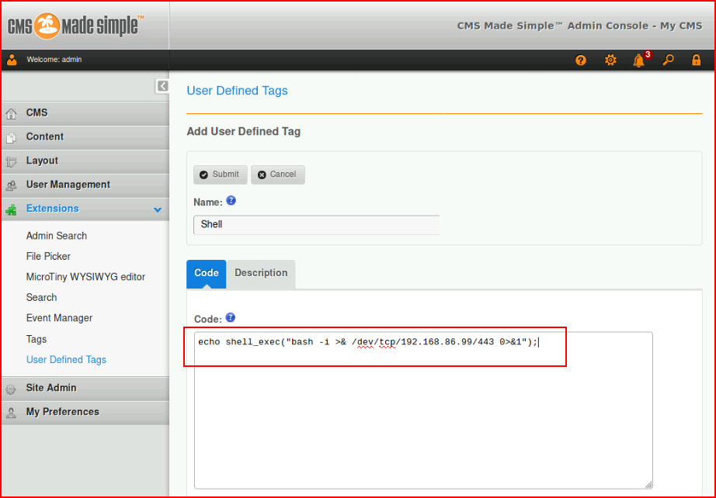Click the CMS Made Simple logo

click(76, 26)
